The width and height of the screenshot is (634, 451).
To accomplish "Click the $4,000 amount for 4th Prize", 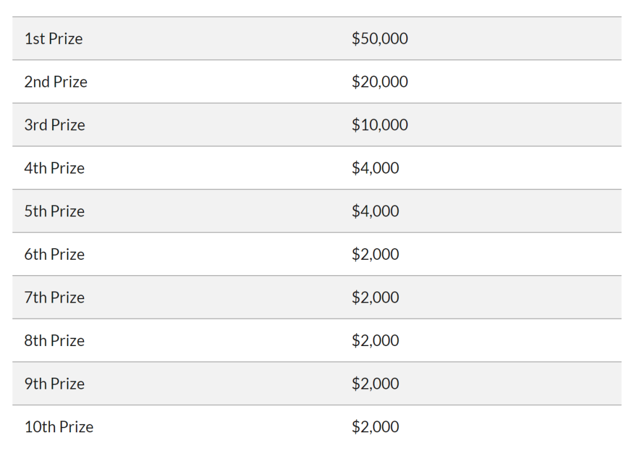I will 375,168.
